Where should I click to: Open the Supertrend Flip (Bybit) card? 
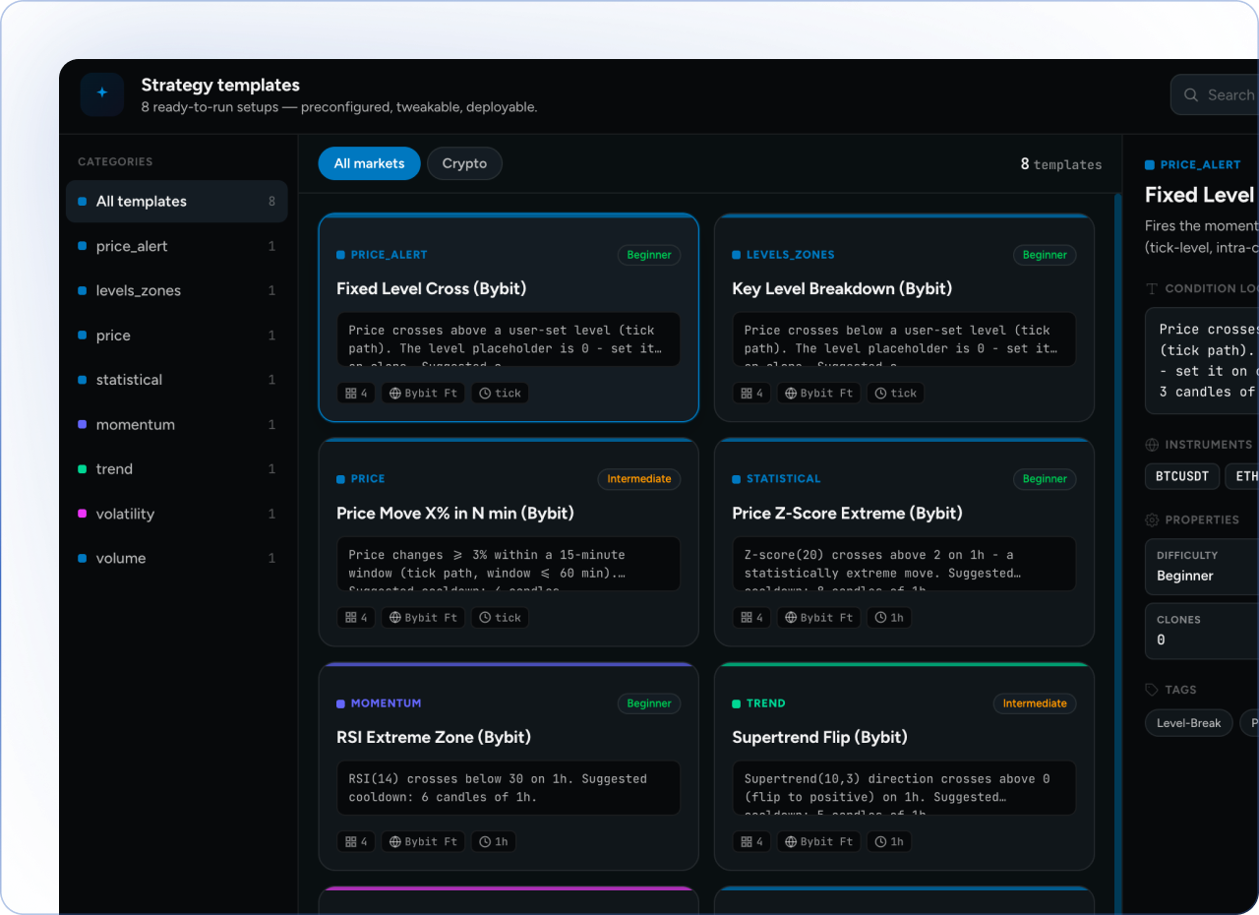[904, 765]
